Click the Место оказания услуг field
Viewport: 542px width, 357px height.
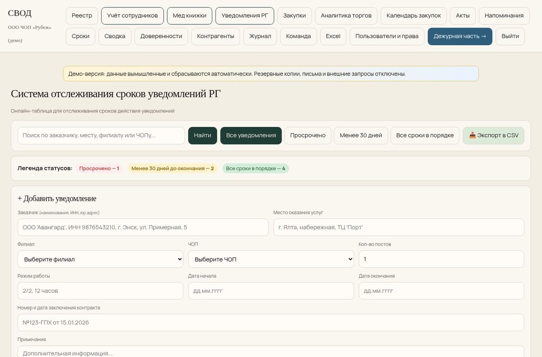click(399, 227)
